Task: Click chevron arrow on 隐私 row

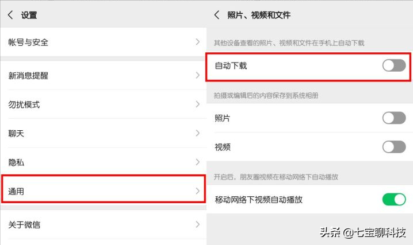Action: (x=197, y=162)
